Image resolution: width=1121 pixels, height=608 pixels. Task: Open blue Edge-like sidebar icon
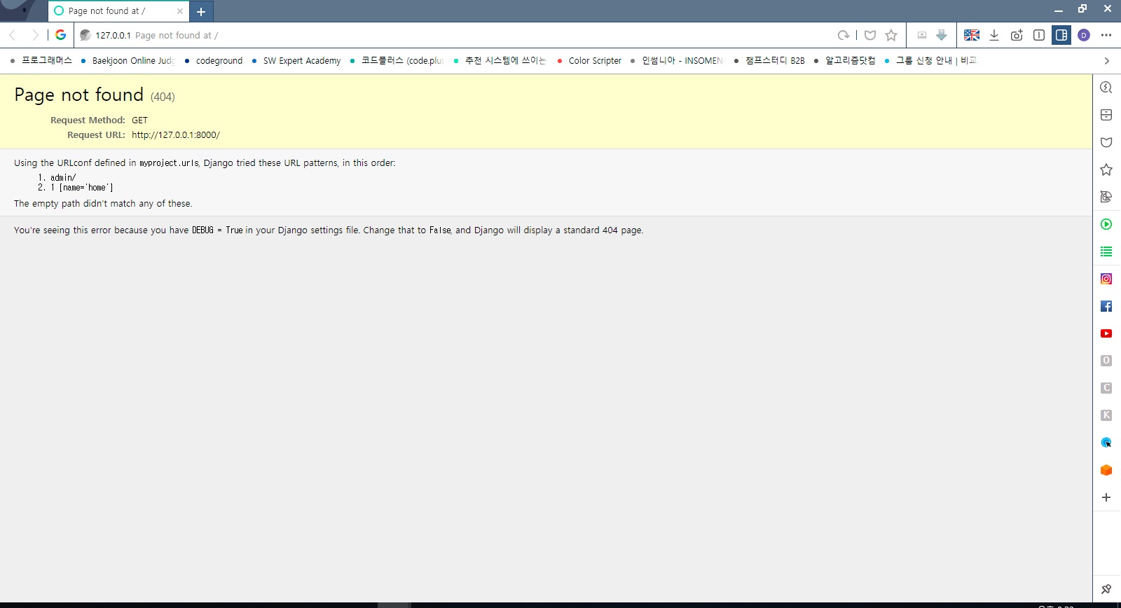point(1106,443)
